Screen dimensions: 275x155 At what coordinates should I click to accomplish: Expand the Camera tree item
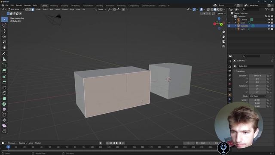pos(235,19)
